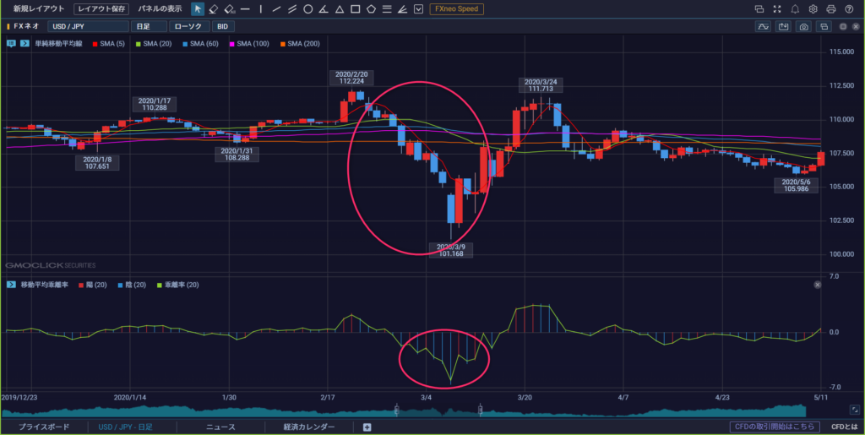
Task: Select the angle drawing tool
Action: (324, 8)
